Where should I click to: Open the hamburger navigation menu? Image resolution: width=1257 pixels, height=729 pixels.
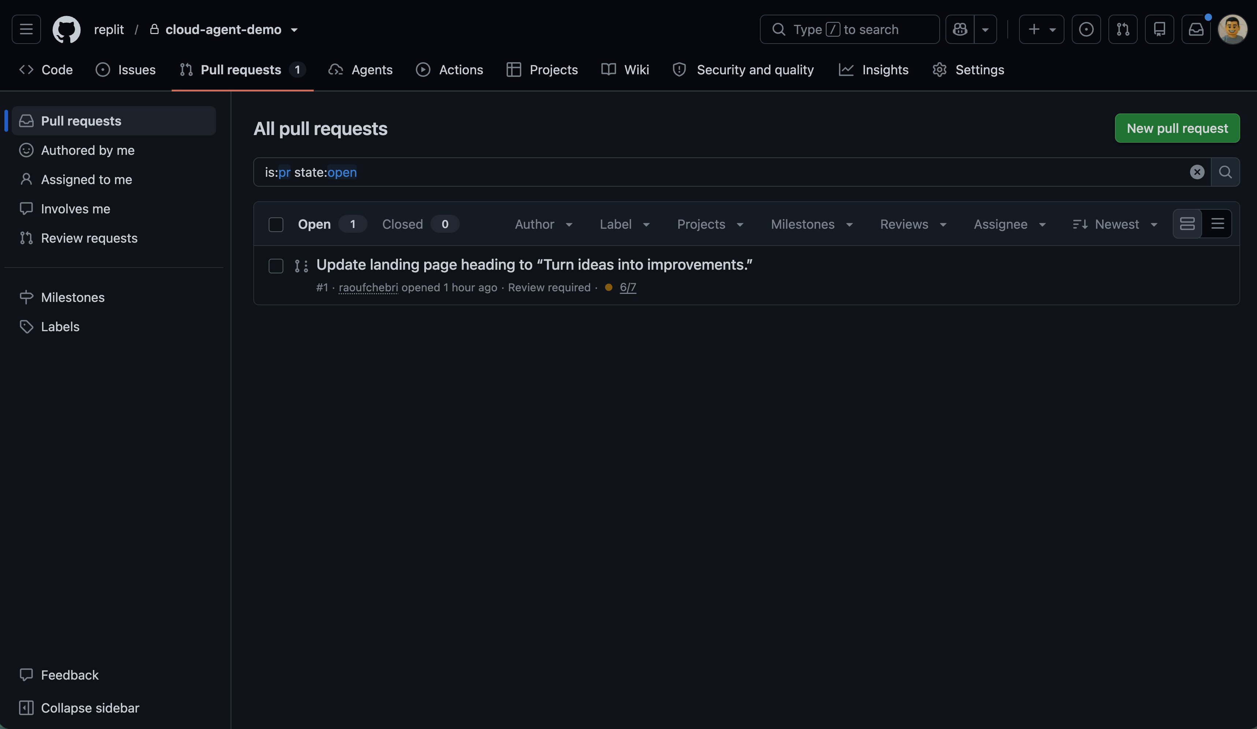click(x=26, y=29)
